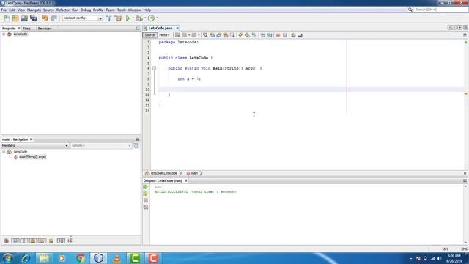The image size is (469, 264).
Task: Click the Build Project hammer icon
Action: pyautogui.click(x=109, y=18)
